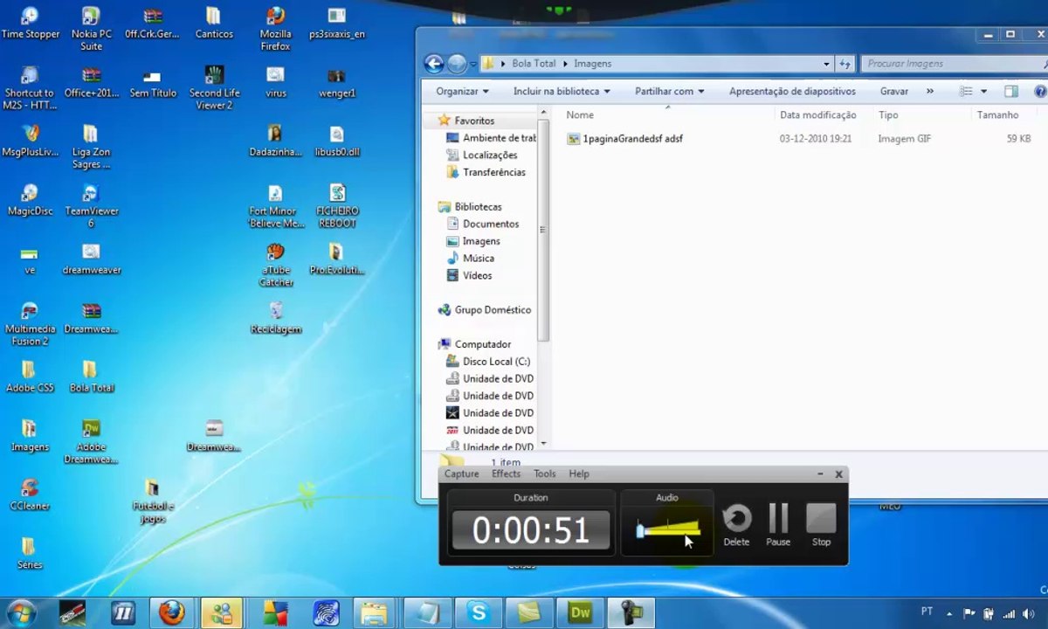Sort by Nome column header
This screenshot has width=1048, height=629.
click(x=580, y=114)
